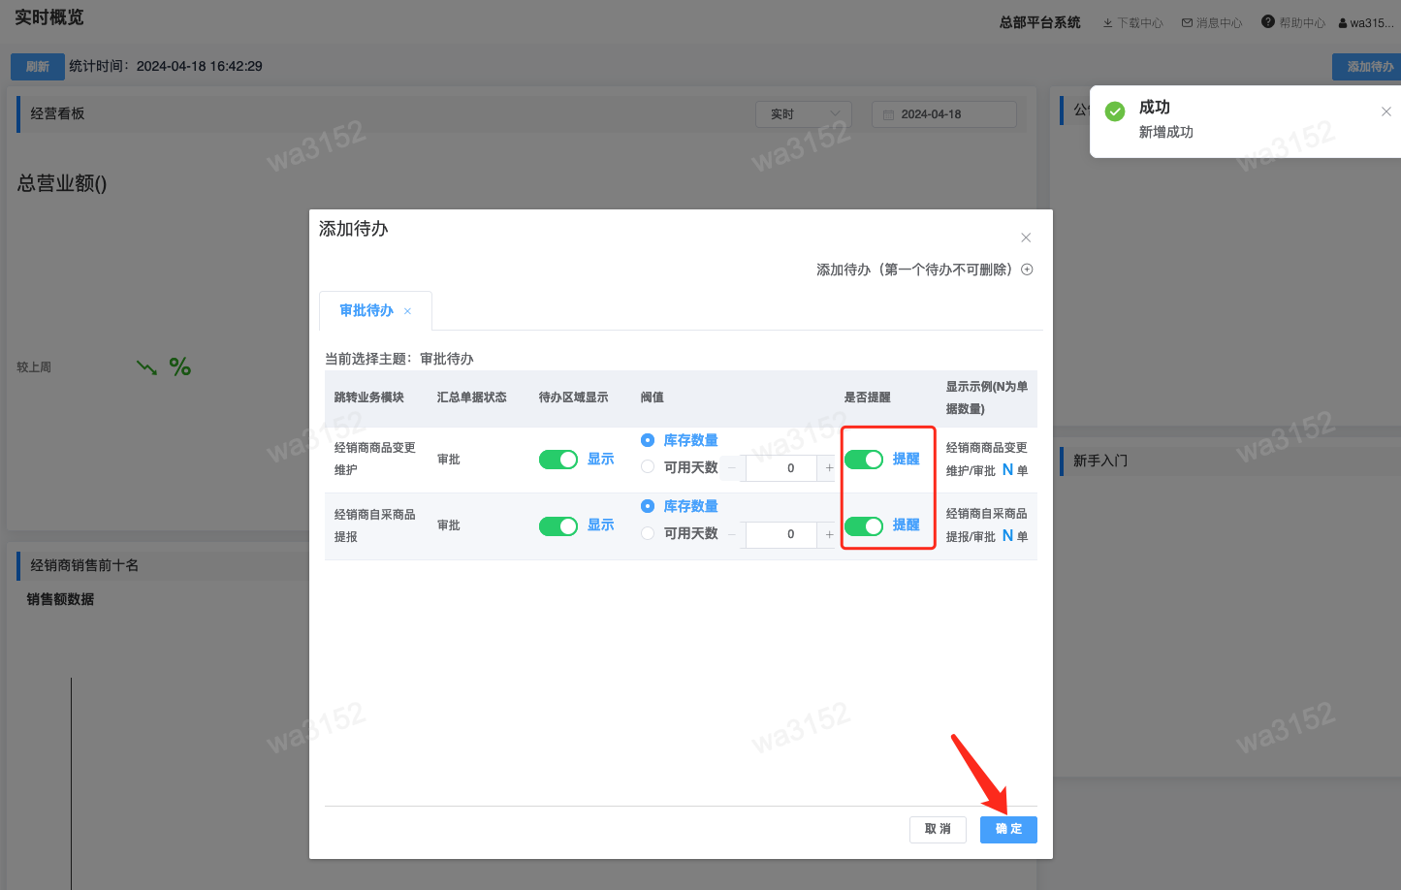Image resolution: width=1401 pixels, height=890 pixels.
Task: Increase threshold for 经销商商品变更维护 row
Action: pos(829,468)
